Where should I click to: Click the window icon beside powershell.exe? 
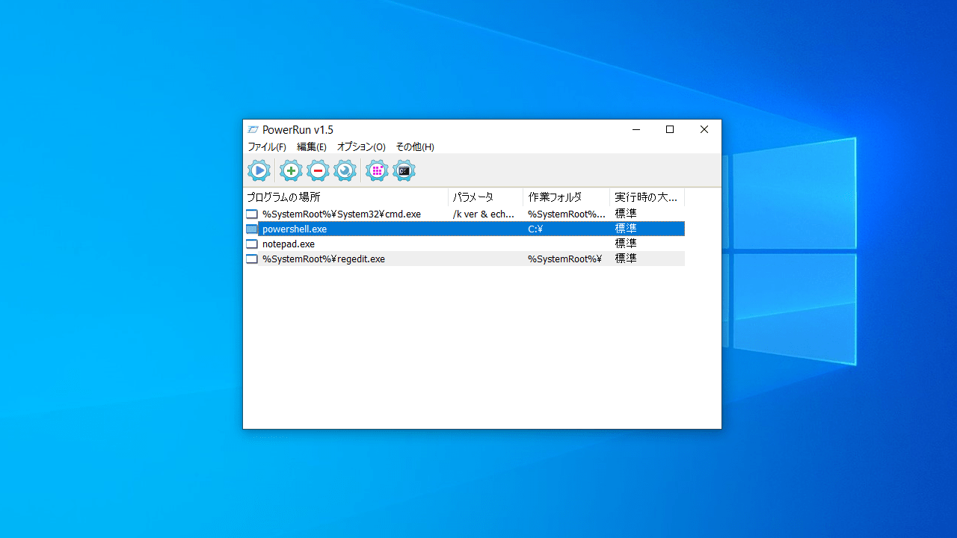[252, 229]
